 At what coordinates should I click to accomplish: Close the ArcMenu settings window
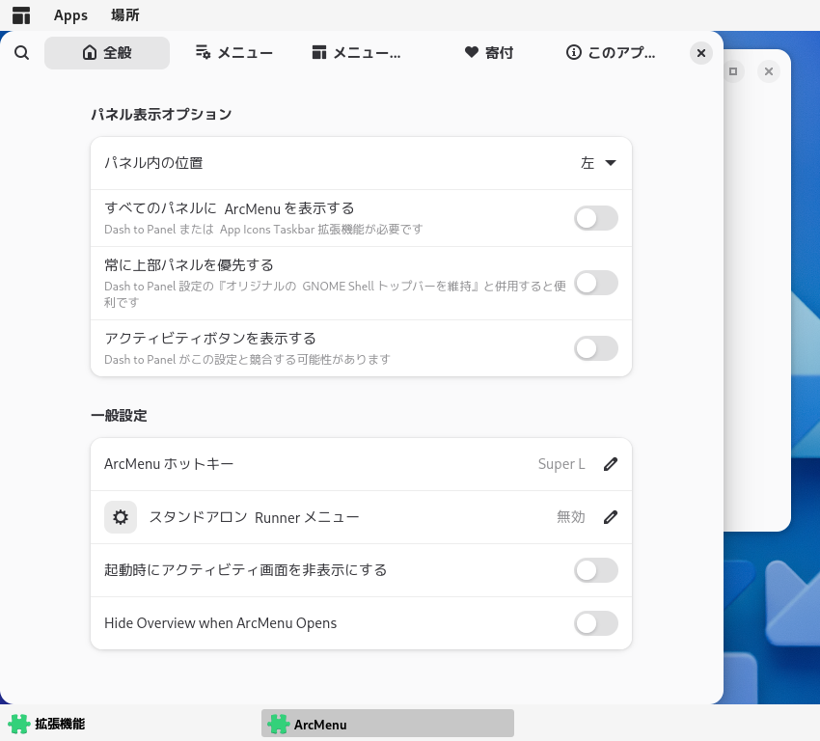tap(701, 53)
